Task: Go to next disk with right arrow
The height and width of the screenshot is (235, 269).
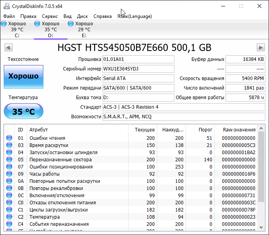Action: [261, 47]
